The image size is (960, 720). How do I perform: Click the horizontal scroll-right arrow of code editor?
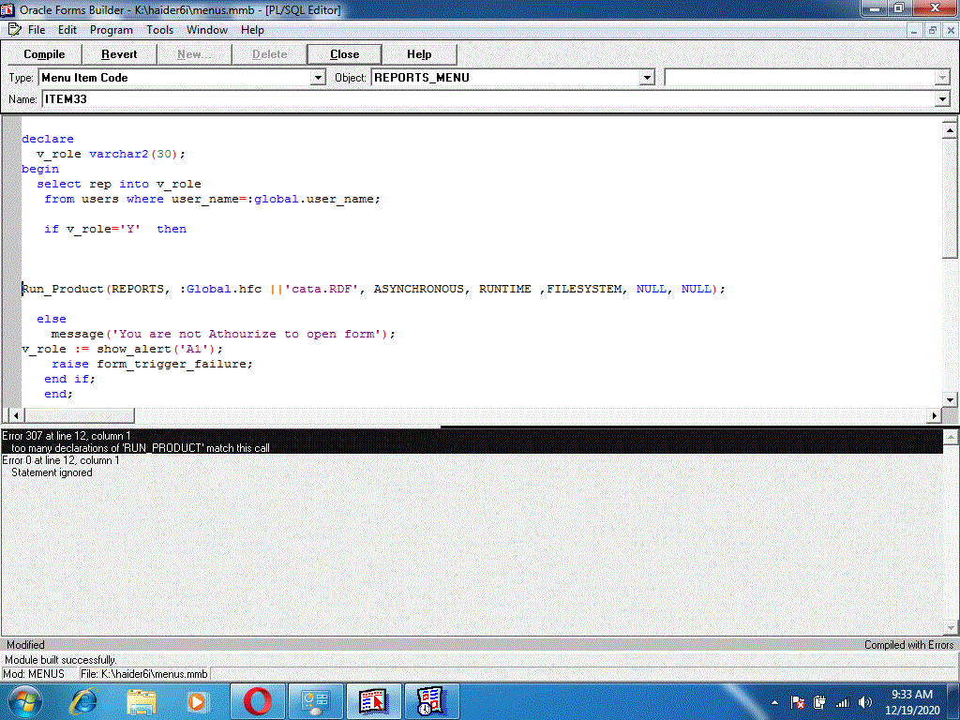[x=934, y=415]
